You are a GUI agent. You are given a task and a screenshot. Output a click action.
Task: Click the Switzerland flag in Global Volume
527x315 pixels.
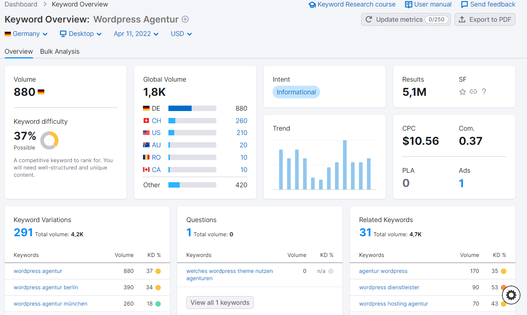coord(146,120)
